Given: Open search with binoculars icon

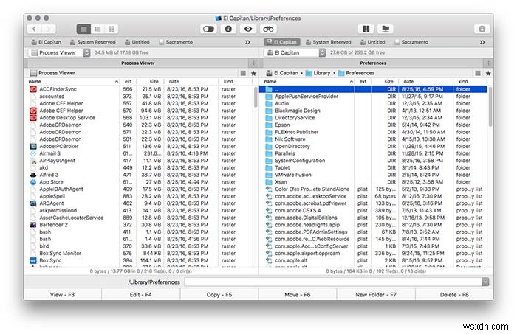Looking at the screenshot, I should (268, 29).
